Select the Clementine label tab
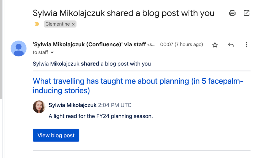Screen dimensions: 262x158 point(58,24)
